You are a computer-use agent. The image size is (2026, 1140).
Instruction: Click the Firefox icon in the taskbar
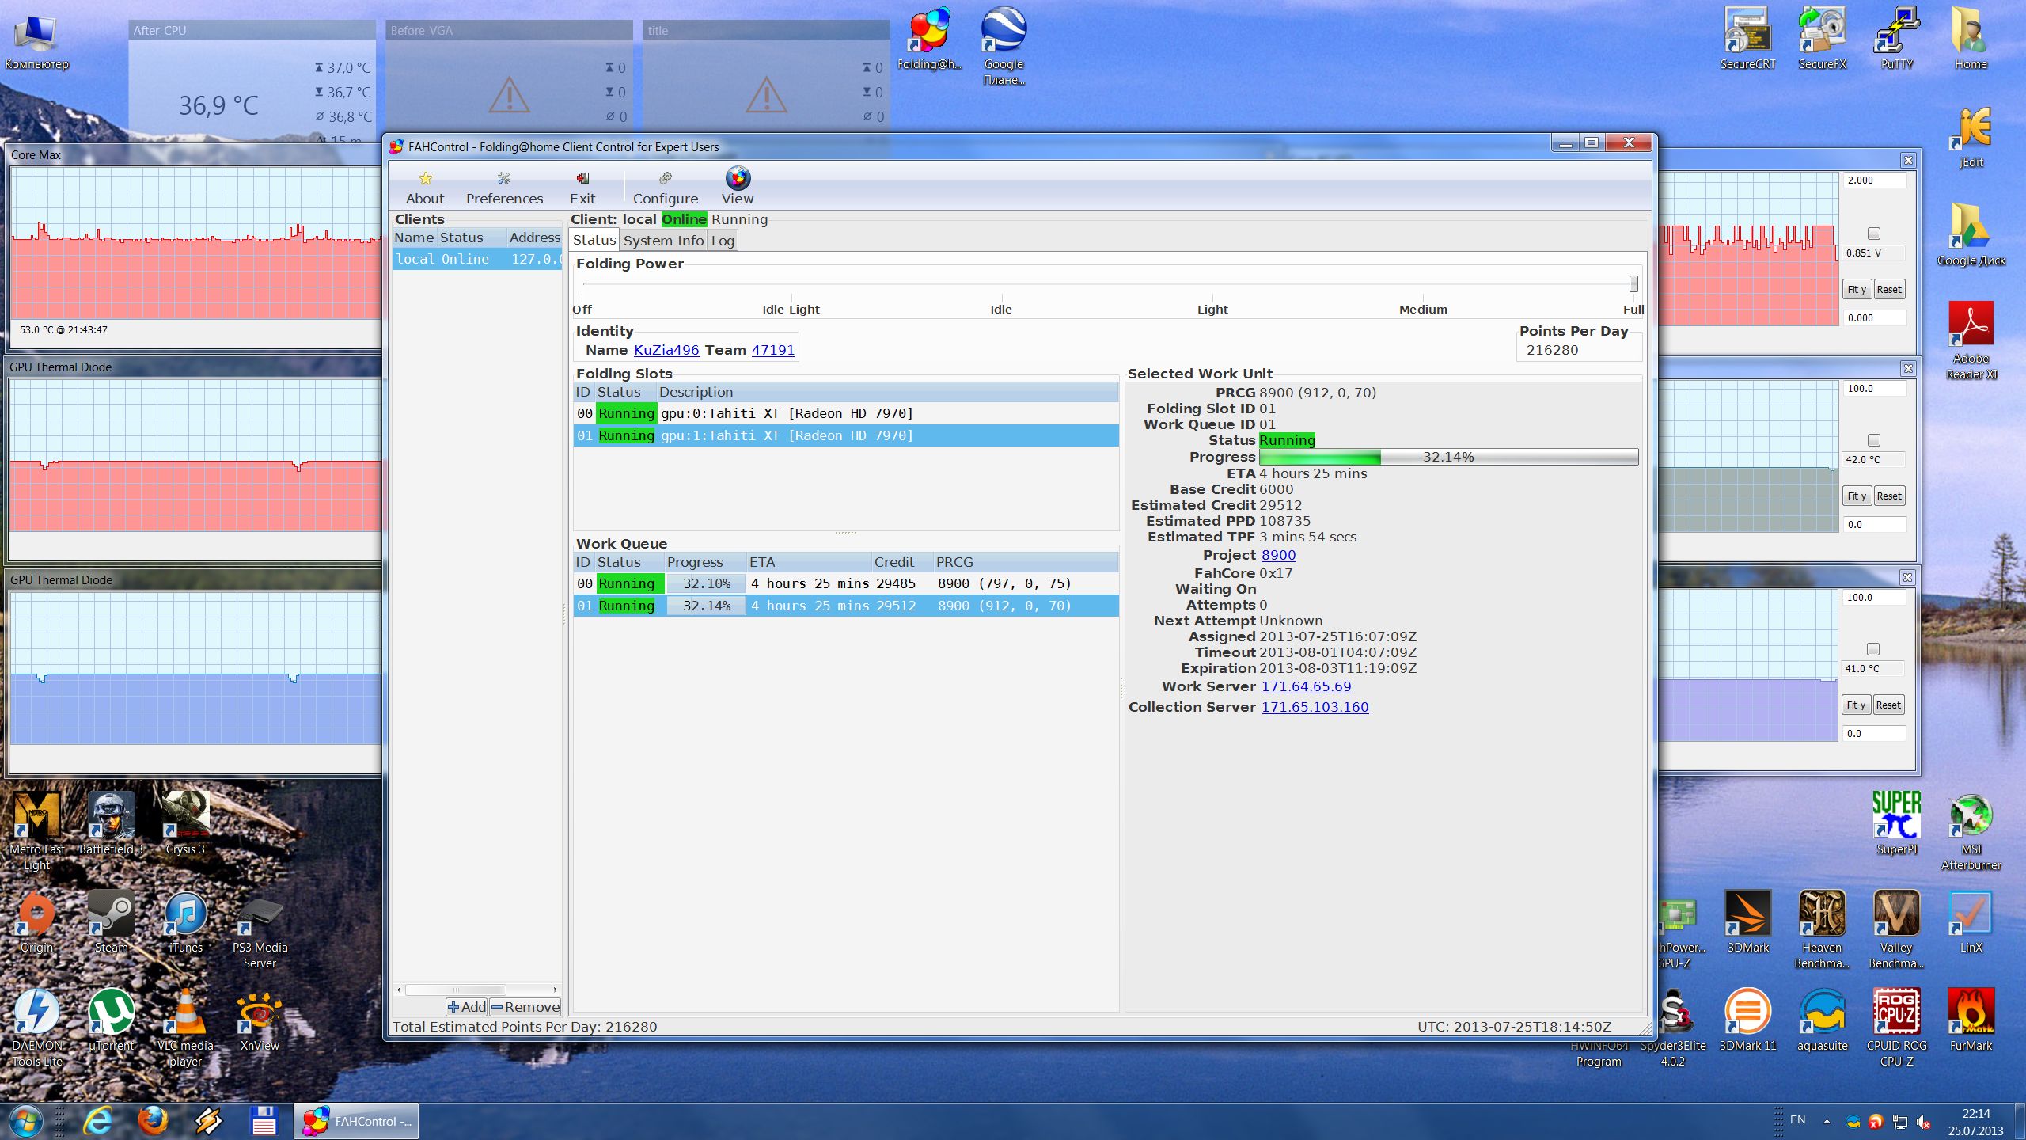point(152,1120)
